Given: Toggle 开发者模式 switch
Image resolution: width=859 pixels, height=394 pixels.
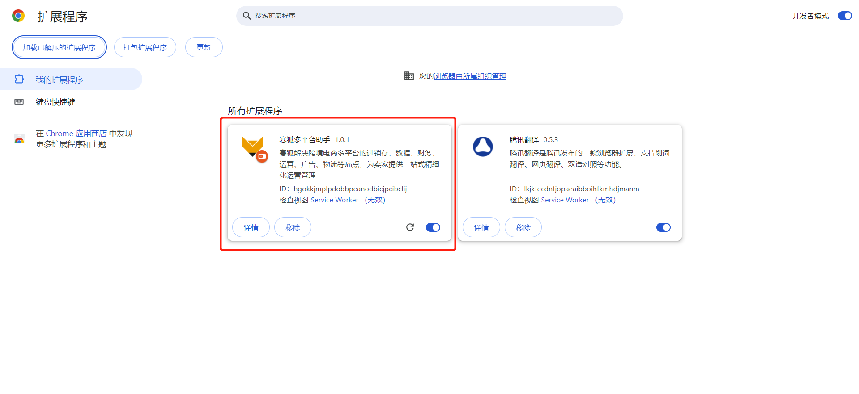Looking at the screenshot, I should [845, 16].
